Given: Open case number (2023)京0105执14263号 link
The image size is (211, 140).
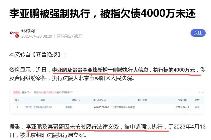Looking at the screenshot, I should point(38,107).
